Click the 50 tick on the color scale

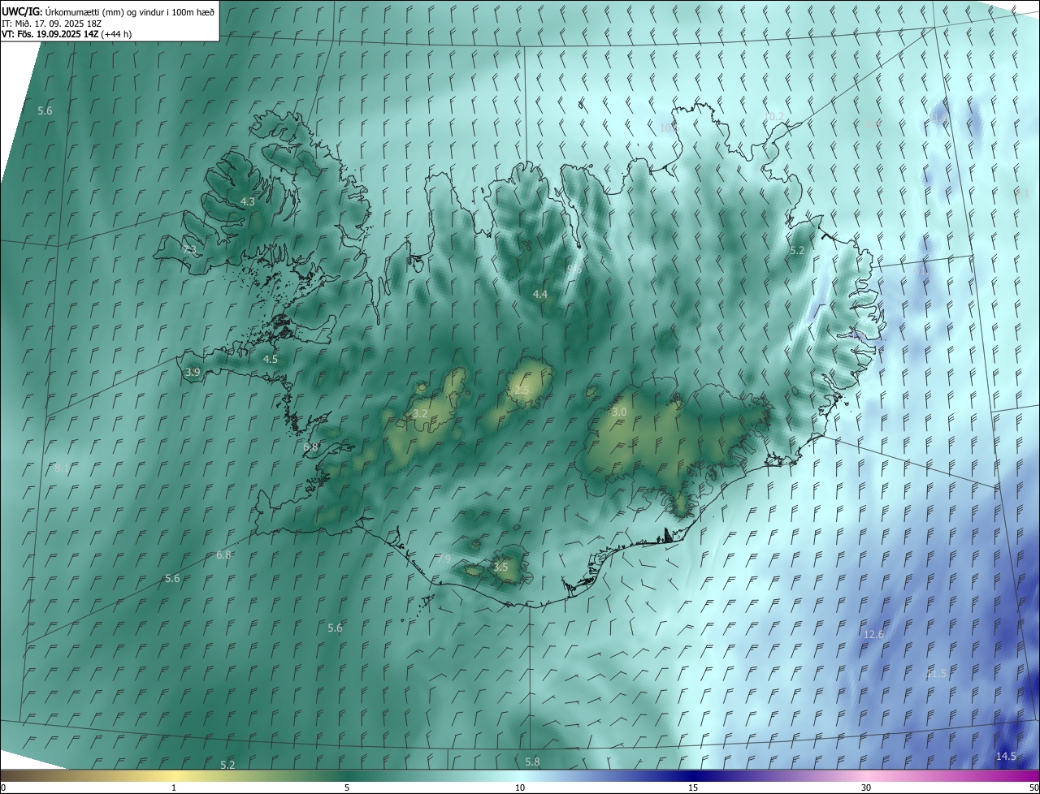[1033, 788]
